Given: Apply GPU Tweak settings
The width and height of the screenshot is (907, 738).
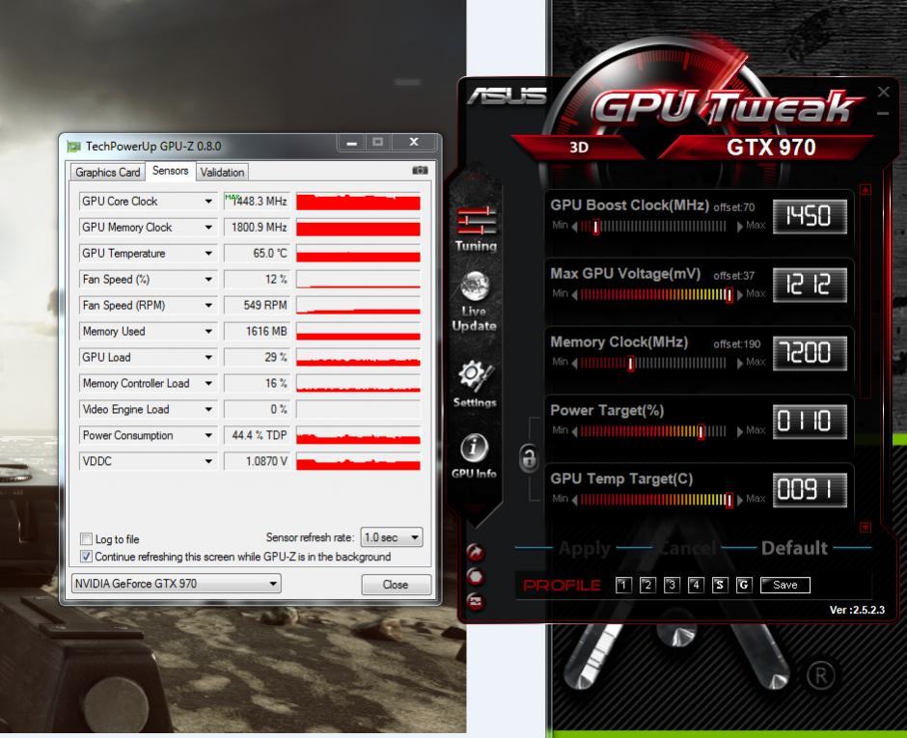Looking at the screenshot, I should coord(584,548).
